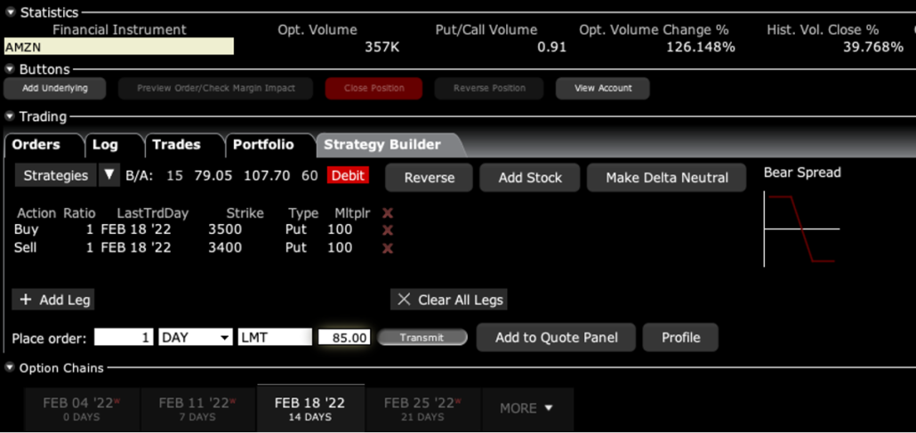Click the AMZN financial instrument field
Image resolution: width=916 pixels, height=433 pixels.
point(118,47)
